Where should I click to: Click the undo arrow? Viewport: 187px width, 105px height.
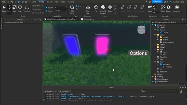pos(12,2)
